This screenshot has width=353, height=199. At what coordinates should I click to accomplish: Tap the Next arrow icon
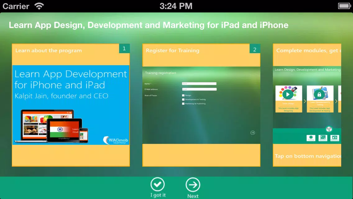coord(193,185)
